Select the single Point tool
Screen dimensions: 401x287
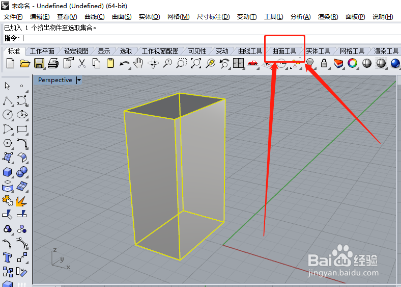(x=22, y=86)
